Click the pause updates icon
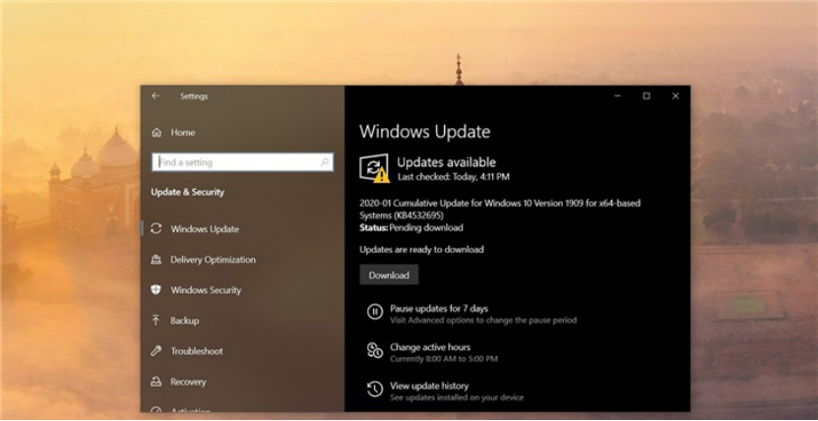 click(x=374, y=313)
